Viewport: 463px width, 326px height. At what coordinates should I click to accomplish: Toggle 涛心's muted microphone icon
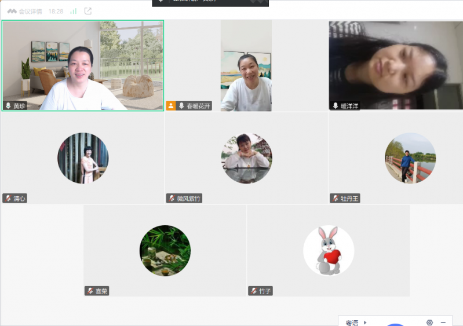click(8, 199)
